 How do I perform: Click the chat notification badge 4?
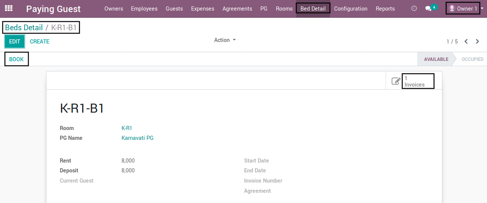[x=434, y=7]
